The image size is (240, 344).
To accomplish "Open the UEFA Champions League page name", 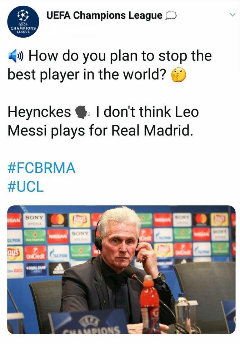I will tap(104, 15).
